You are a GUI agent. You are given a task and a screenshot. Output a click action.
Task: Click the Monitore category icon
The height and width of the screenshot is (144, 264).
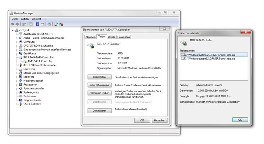click(20, 77)
